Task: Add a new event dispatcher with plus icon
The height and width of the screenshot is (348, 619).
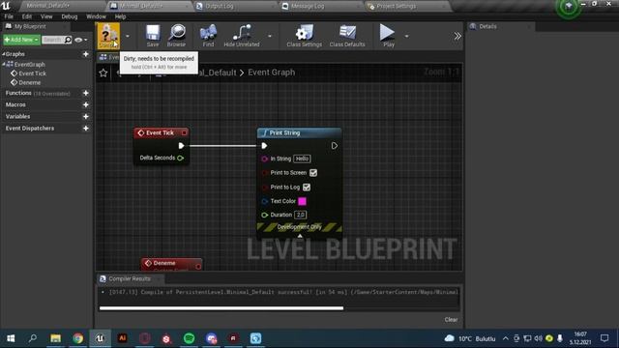Action: (86, 129)
